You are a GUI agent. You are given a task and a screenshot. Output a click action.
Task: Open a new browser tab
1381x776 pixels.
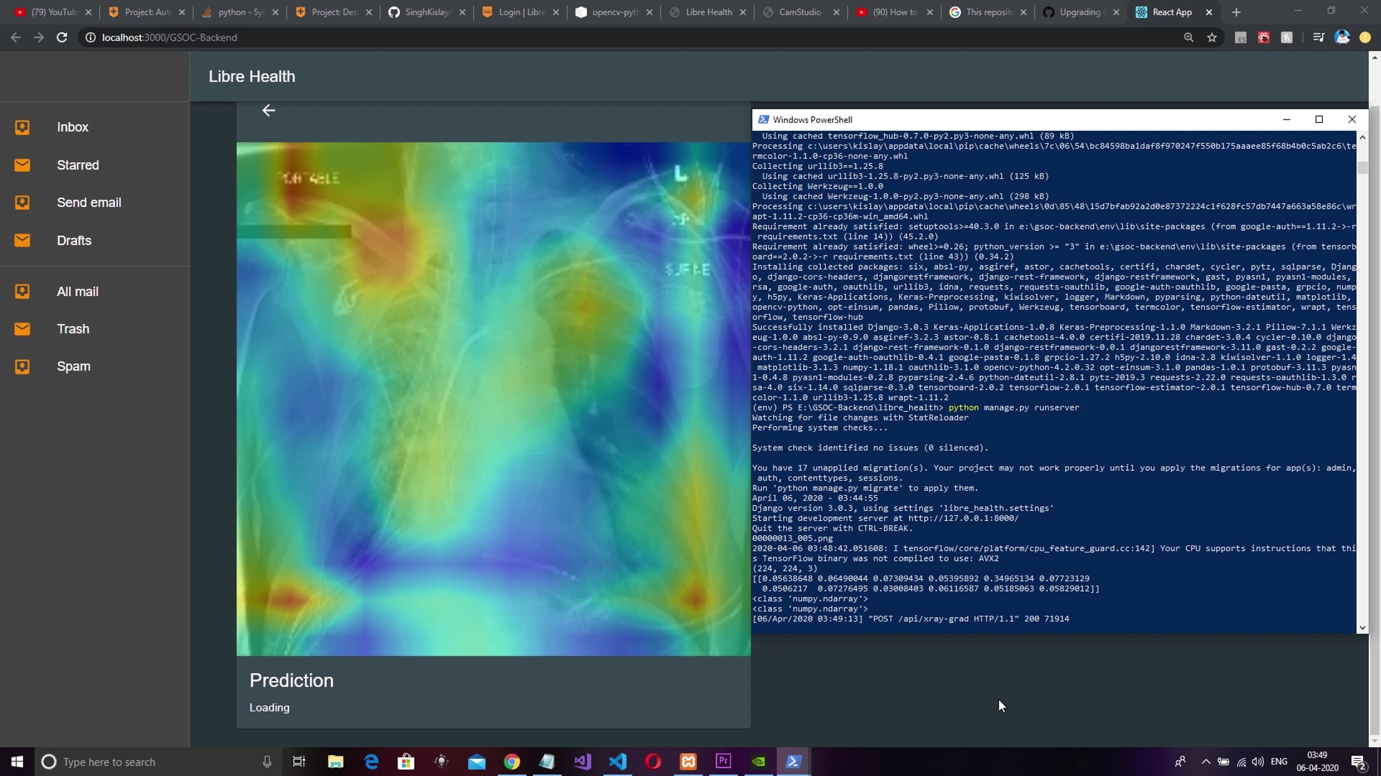(x=1236, y=12)
